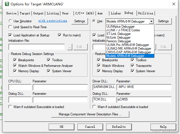180x134 pixels.
Task: Pick ULINK Pro ARMv8-M Debugger
Action: pyautogui.click(x=130, y=45)
